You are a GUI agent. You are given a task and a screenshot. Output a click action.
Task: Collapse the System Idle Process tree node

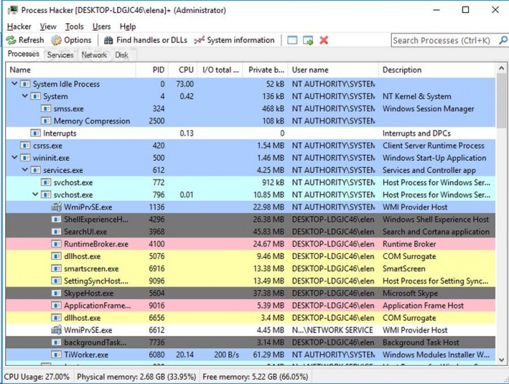[15, 84]
